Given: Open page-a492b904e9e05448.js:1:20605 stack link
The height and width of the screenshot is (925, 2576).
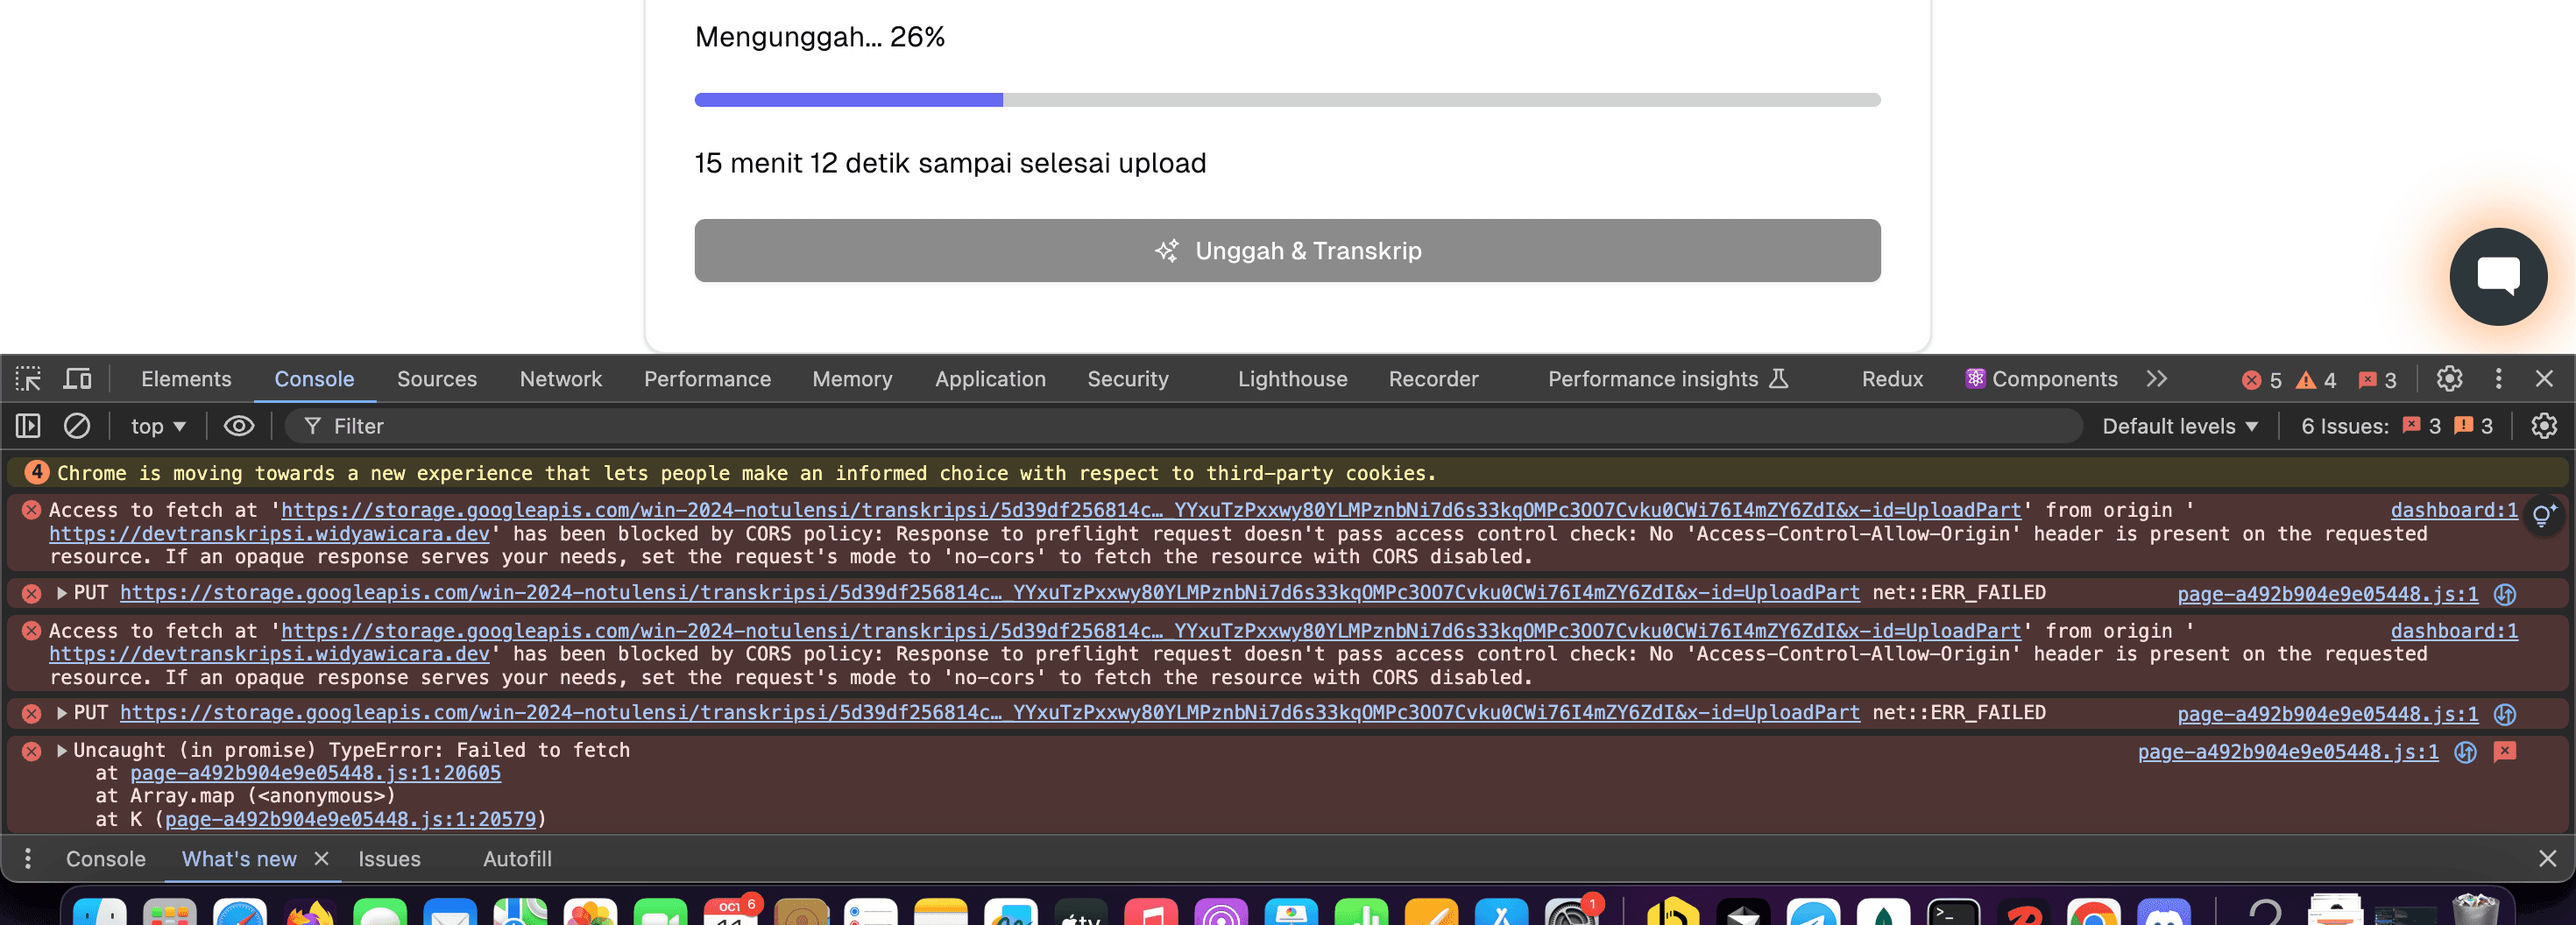Looking at the screenshot, I should [315, 773].
